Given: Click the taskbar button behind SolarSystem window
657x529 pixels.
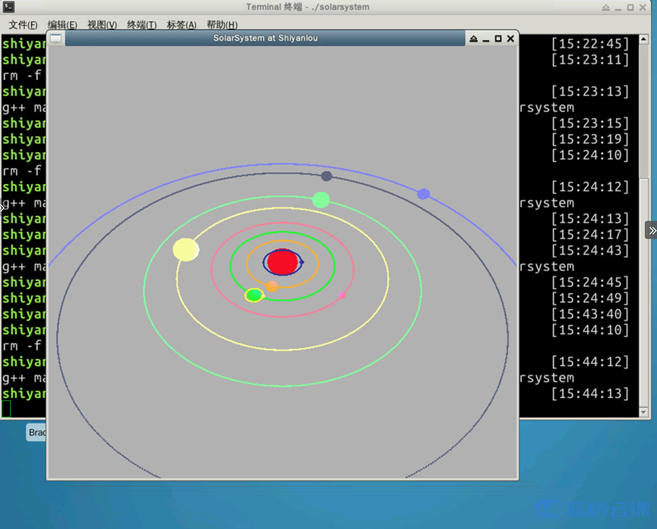Looking at the screenshot, I should [36, 432].
